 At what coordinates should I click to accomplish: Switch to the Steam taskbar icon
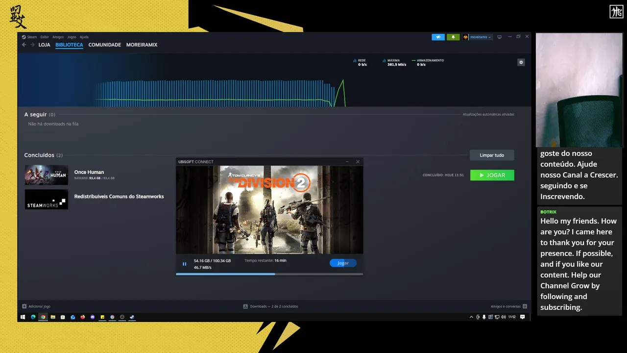[132, 317]
